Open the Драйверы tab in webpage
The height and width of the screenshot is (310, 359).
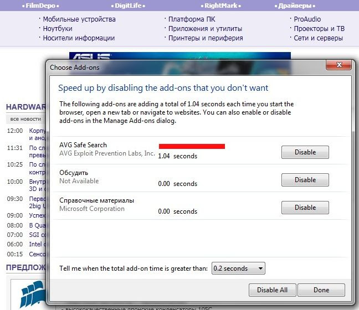pos(295,6)
